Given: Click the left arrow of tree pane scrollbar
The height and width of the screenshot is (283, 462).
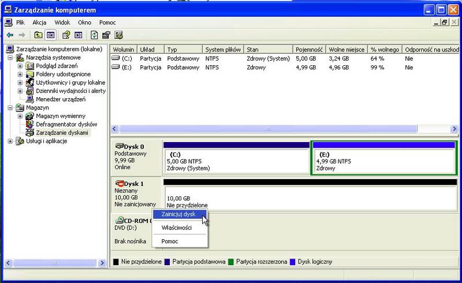Looking at the screenshot, I should pos(9,263).
